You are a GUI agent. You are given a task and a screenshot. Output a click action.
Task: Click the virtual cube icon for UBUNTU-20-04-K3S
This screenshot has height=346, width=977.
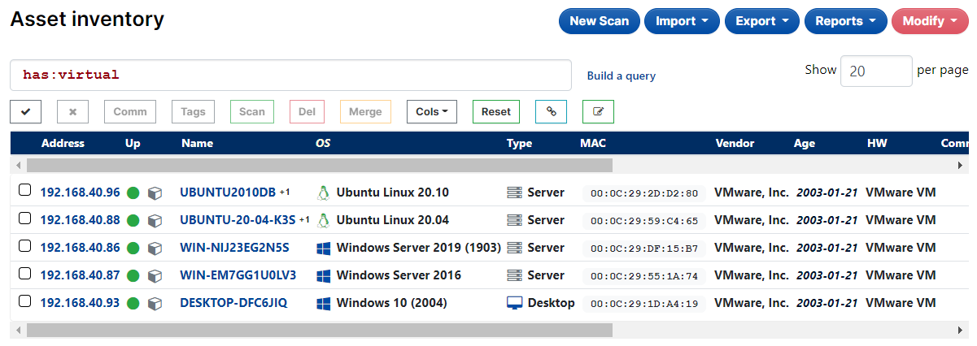[155, 221]
